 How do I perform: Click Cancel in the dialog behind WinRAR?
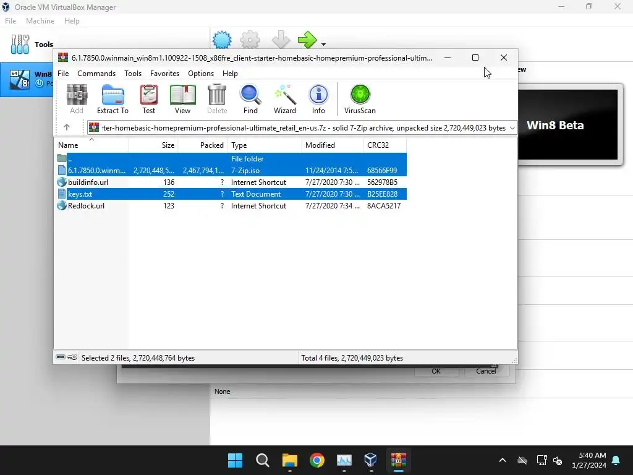[486, 371]
